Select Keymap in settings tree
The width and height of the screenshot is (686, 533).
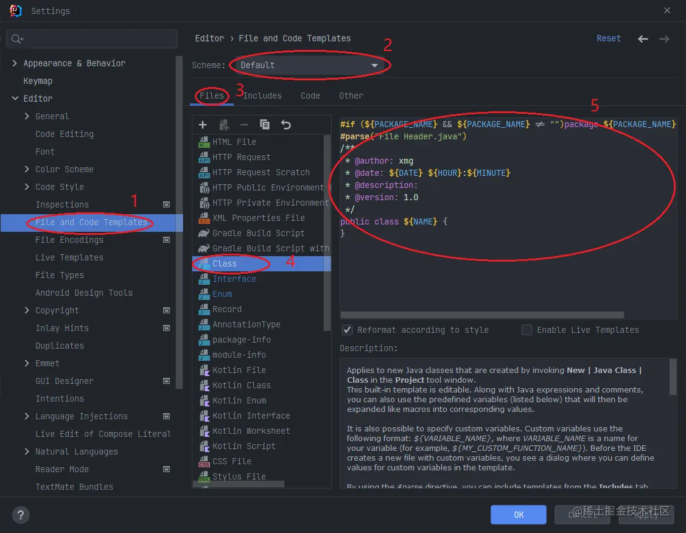click(38, 81)
